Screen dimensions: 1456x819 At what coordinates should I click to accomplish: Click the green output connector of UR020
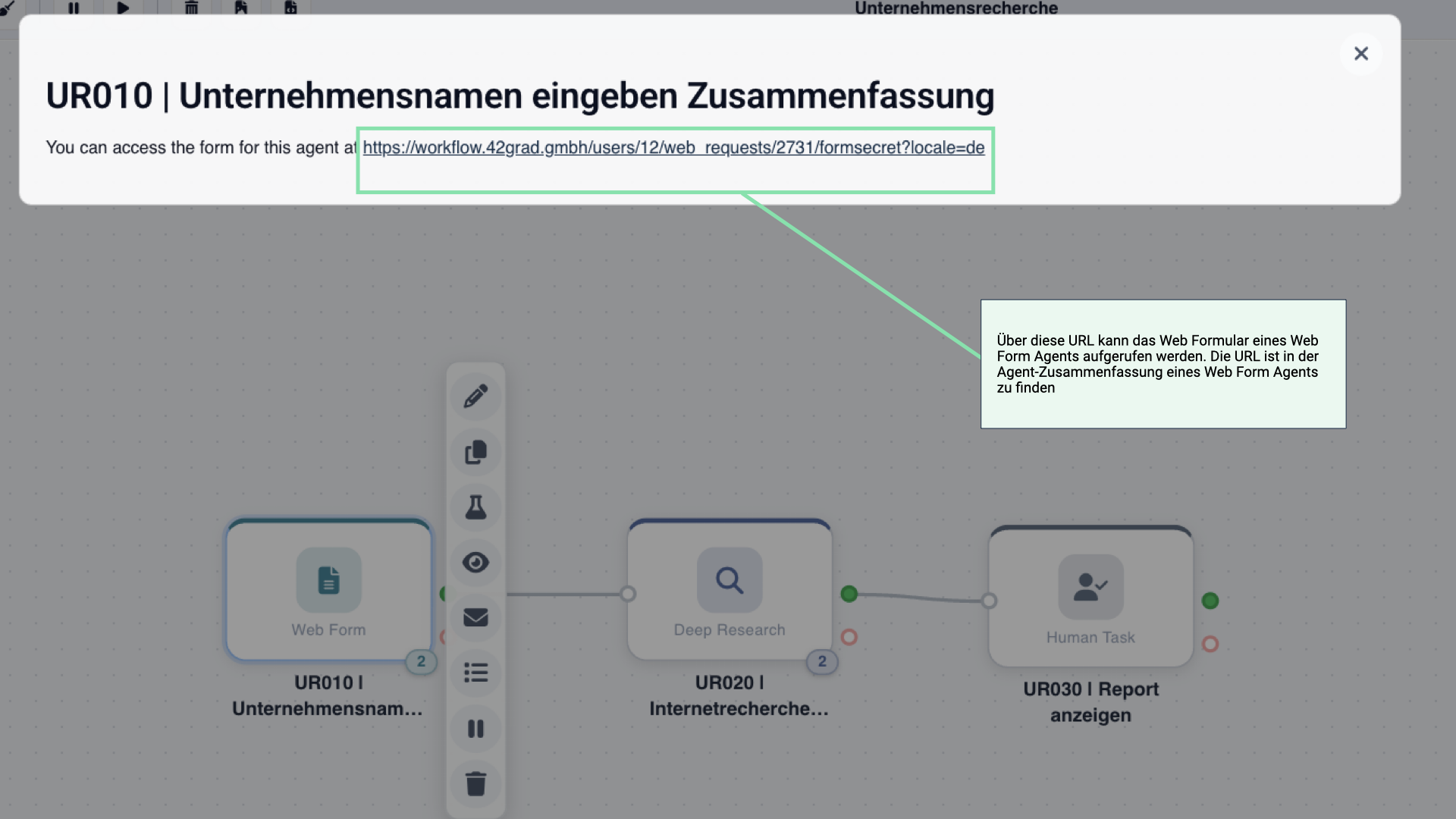point(849,595)
